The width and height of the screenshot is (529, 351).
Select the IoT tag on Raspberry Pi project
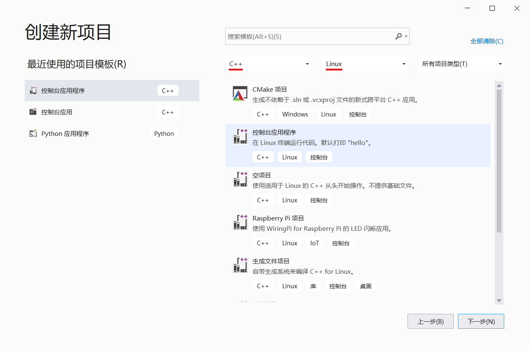[x=315, y=243]
